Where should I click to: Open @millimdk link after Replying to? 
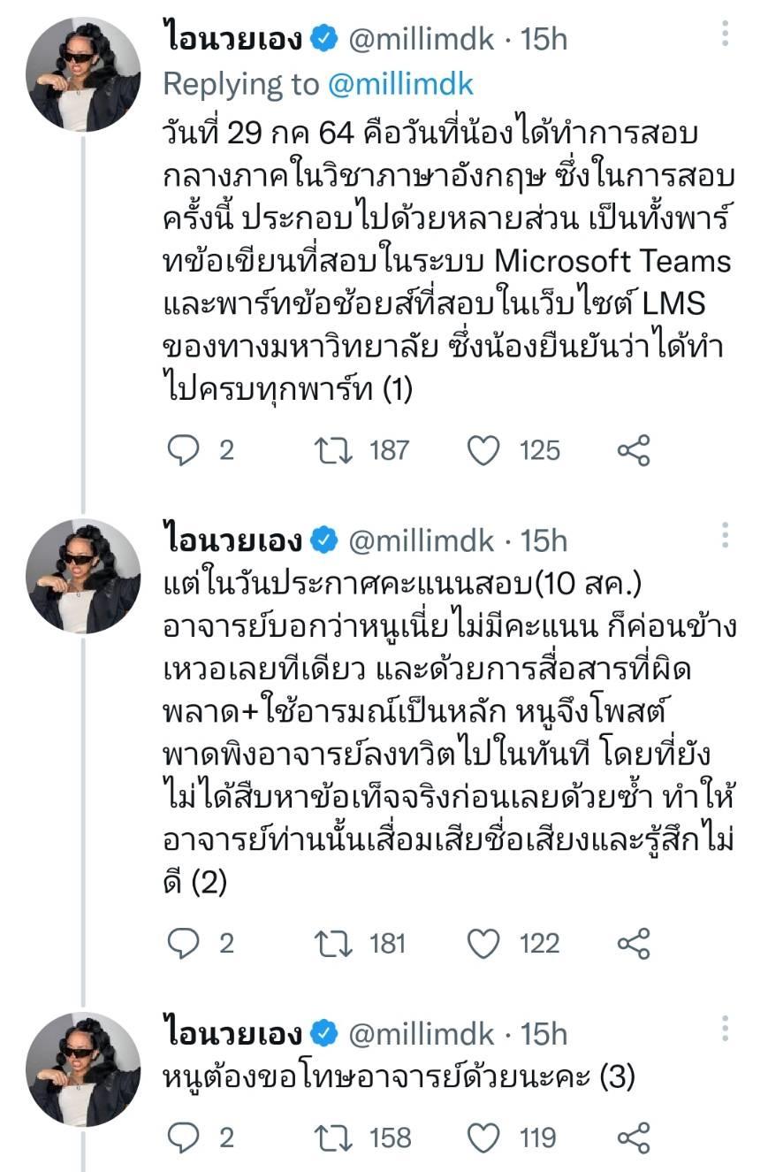coord(400,84)
